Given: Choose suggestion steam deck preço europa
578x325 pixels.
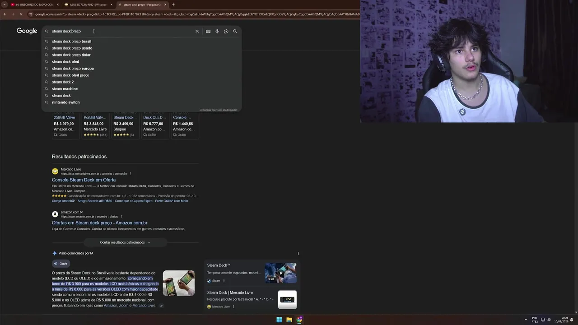Looking at the screenshot, I should click(73, 68).
